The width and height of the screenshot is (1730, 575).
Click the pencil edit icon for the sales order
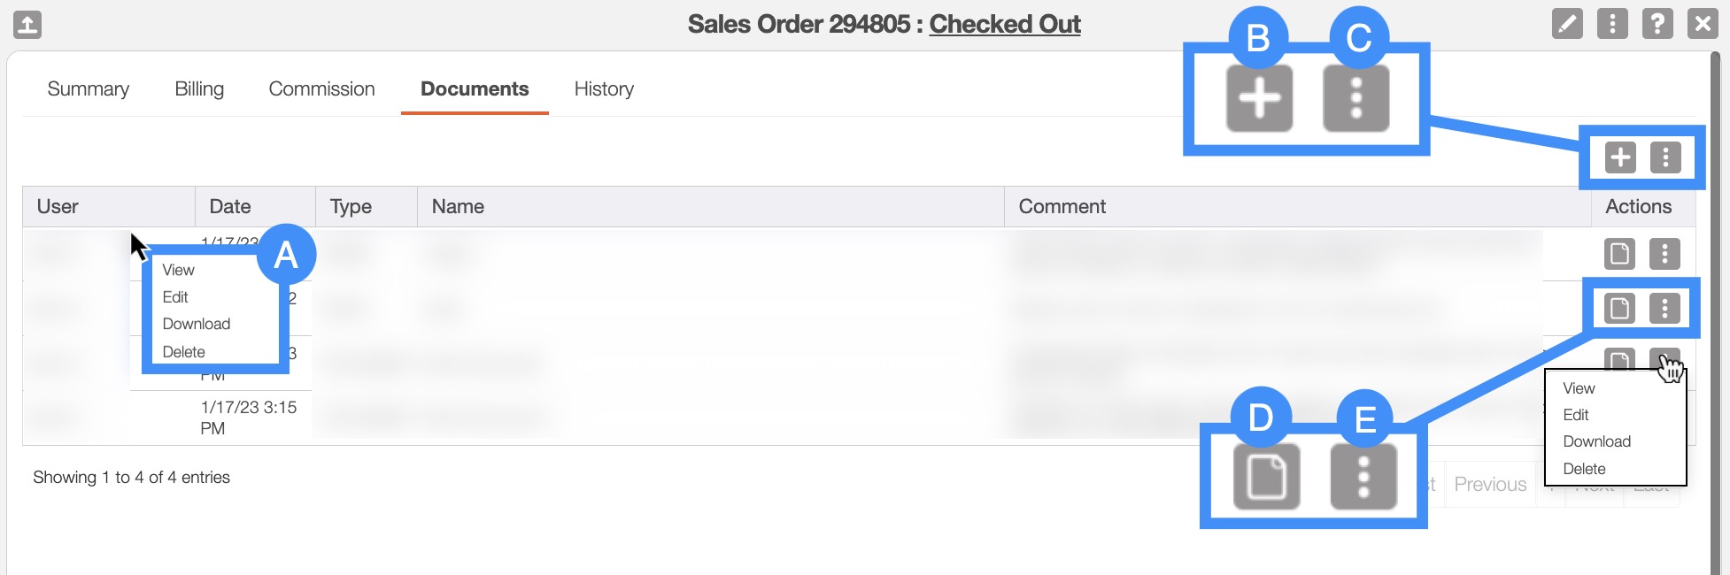click(1567, 24)
